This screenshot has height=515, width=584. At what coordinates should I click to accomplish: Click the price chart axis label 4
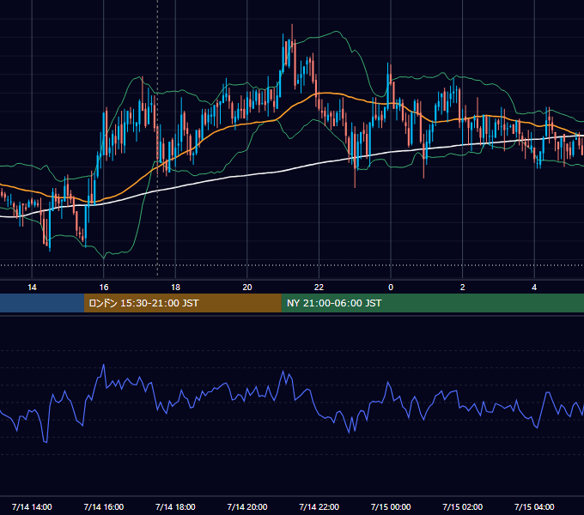[x=534, y=288]
